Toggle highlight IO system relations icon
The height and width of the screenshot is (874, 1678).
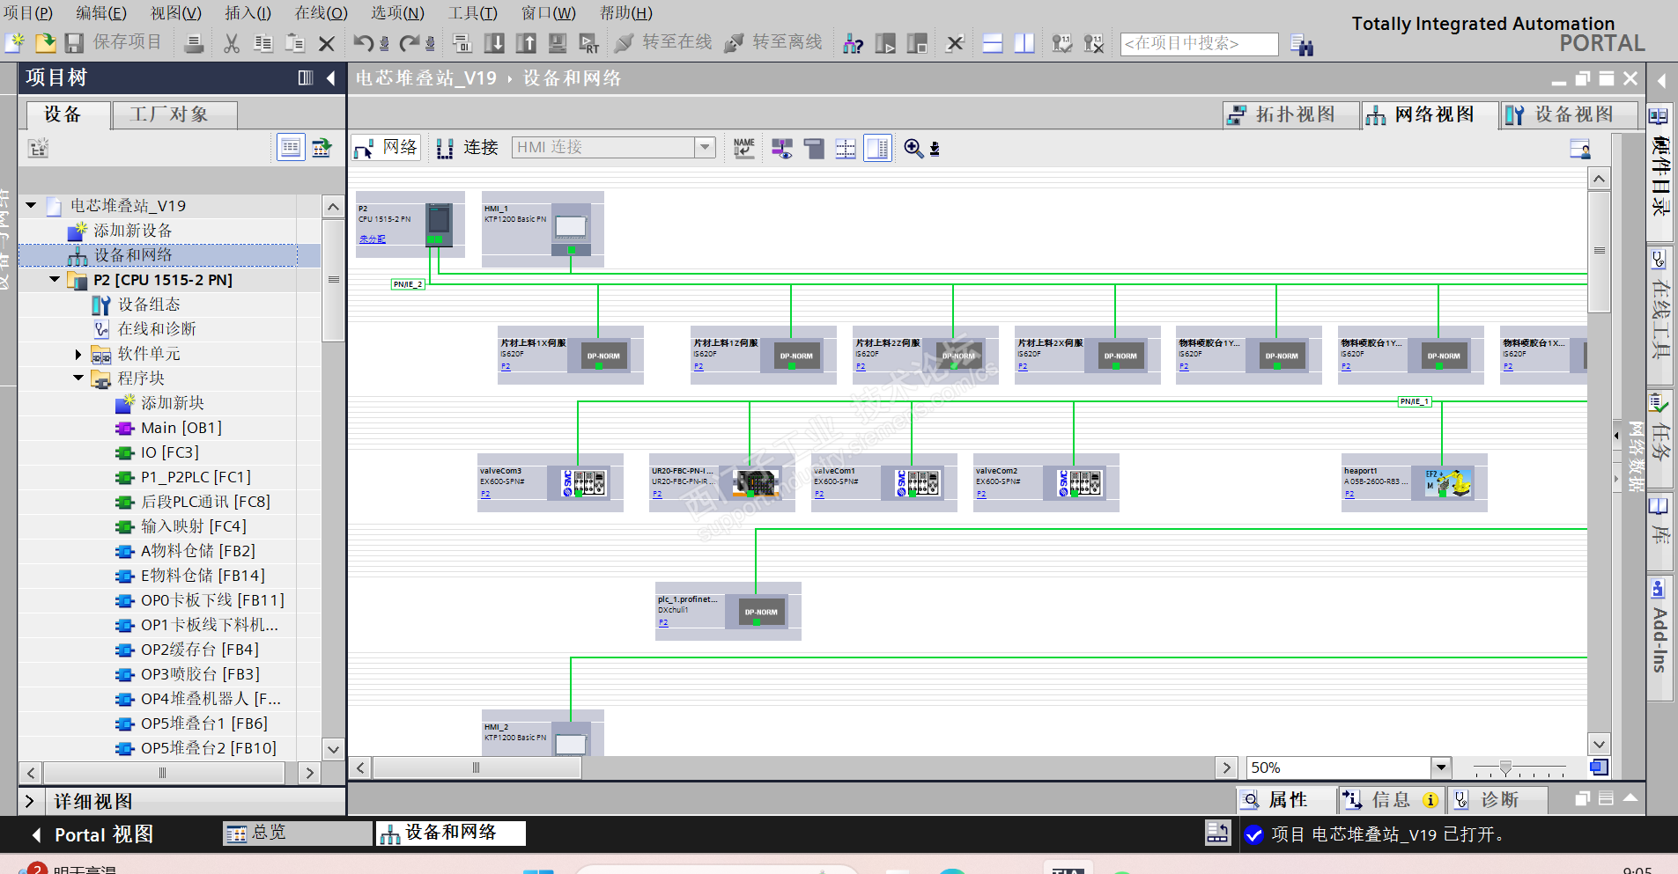[x=781, y=148]
